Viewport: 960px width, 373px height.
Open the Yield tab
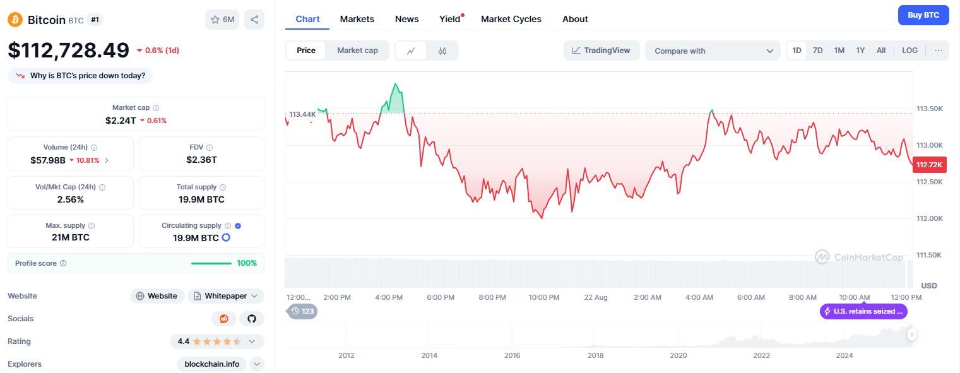[x=450, y=19]
